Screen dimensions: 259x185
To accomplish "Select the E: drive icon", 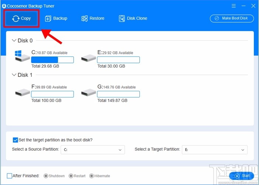I will click(x=89, y=58).
